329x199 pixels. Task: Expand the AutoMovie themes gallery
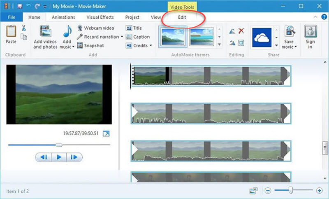tap(219, 44)
